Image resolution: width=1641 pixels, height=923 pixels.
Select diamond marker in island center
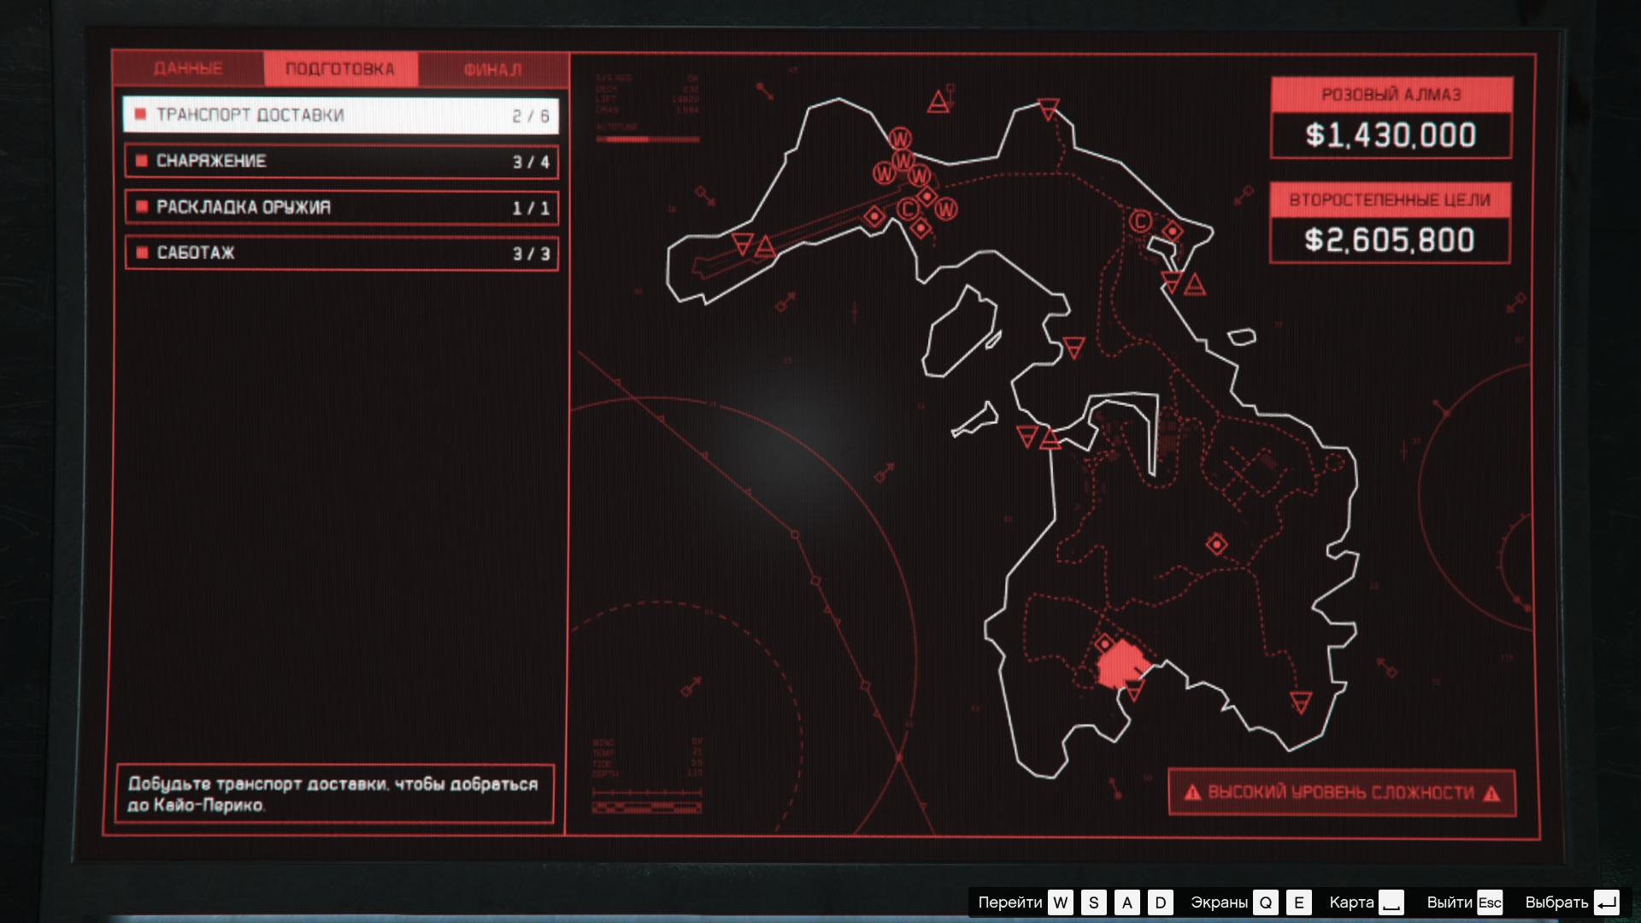pyautogui.click(x=1216, y=544)
